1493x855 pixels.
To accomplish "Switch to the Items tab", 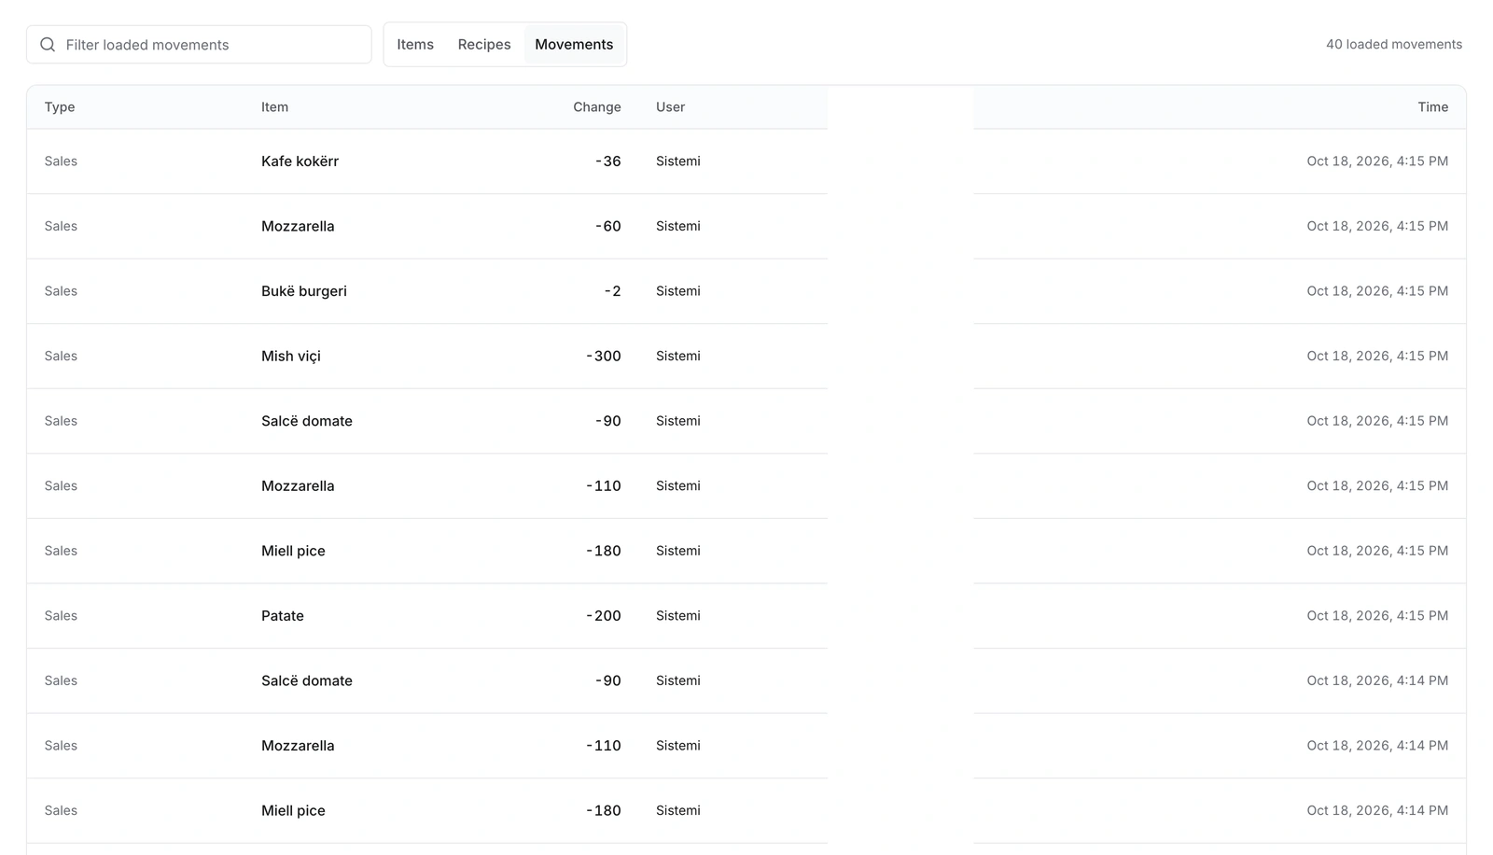I will 415,45.
